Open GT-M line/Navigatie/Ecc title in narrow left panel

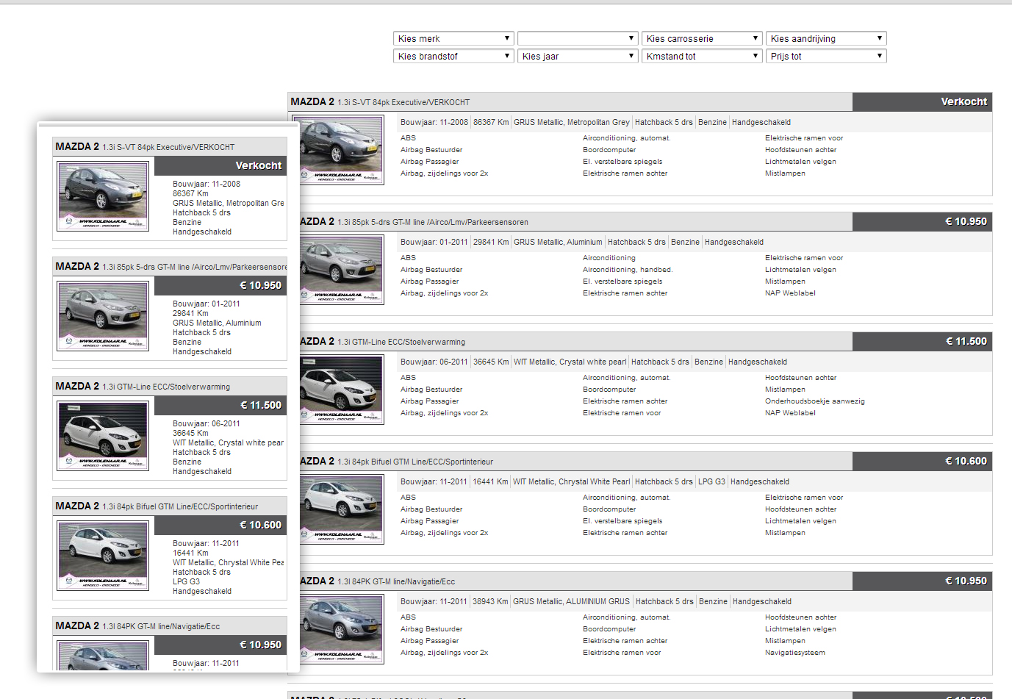click(x=137, y=626)
